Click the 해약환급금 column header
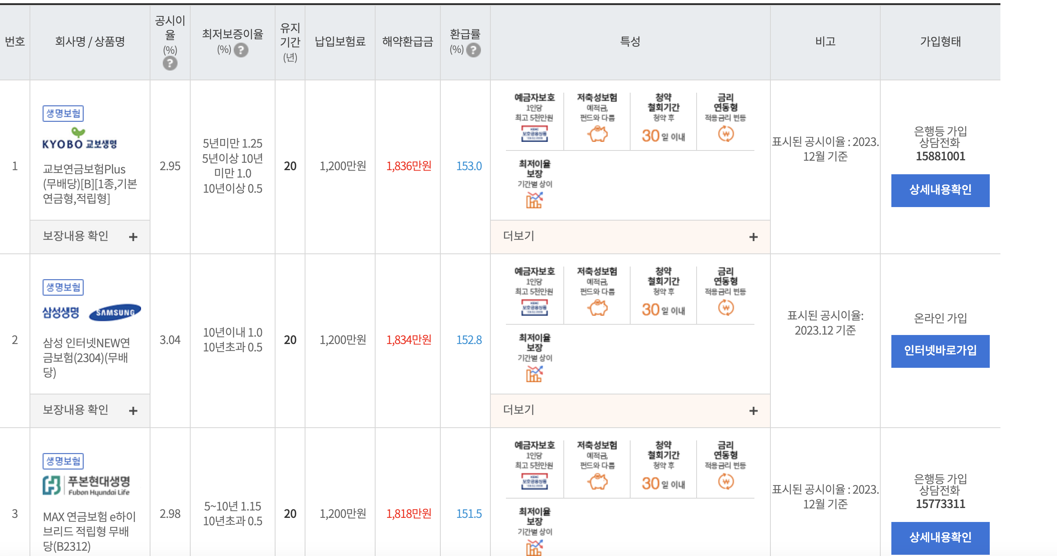The width and height of the screenshot is (1057, 556). 408,41
